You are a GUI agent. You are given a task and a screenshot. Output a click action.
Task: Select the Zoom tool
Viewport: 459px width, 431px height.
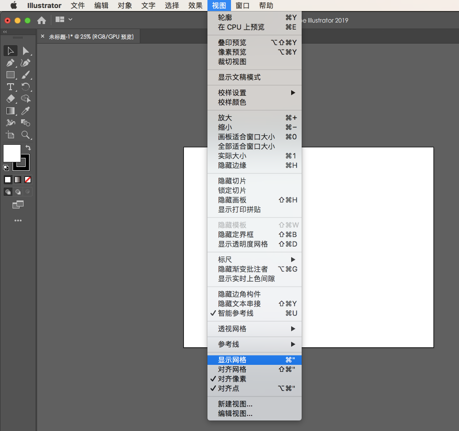26,135
